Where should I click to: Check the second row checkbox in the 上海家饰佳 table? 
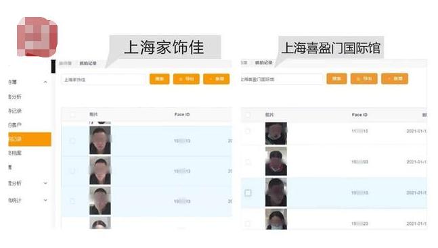72,171
